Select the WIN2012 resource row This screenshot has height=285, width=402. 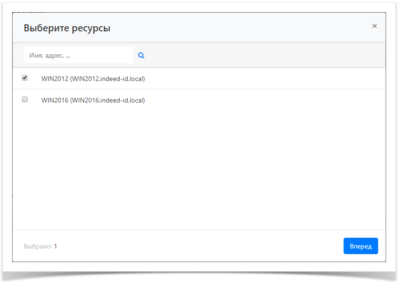point(93,79)
